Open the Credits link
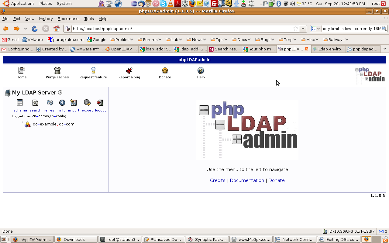 pos(218,180)
